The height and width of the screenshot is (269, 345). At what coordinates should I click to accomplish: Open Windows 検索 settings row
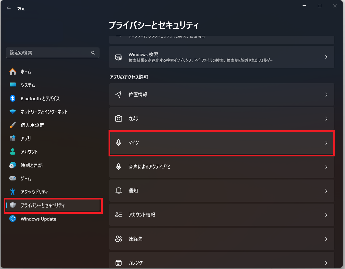point(221,57)
